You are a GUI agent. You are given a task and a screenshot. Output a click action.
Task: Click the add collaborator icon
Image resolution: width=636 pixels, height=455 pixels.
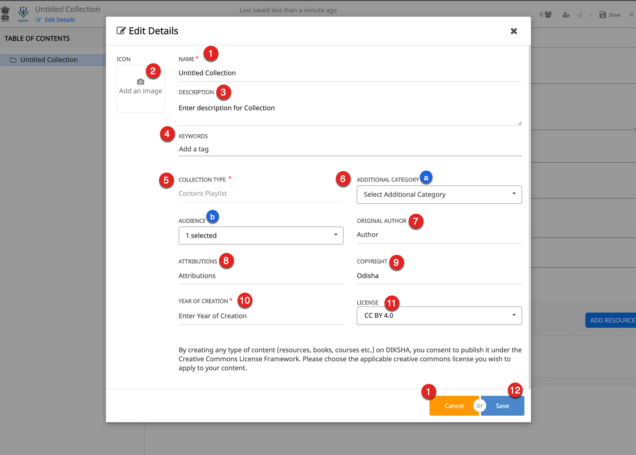coord(566,15)
